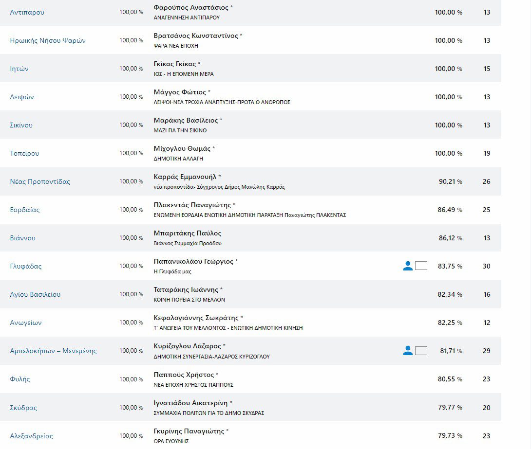The width and height of the screenshot is (531, 449).
Task: Click the Ανωγείων municipality link
Action: [26, 323]
